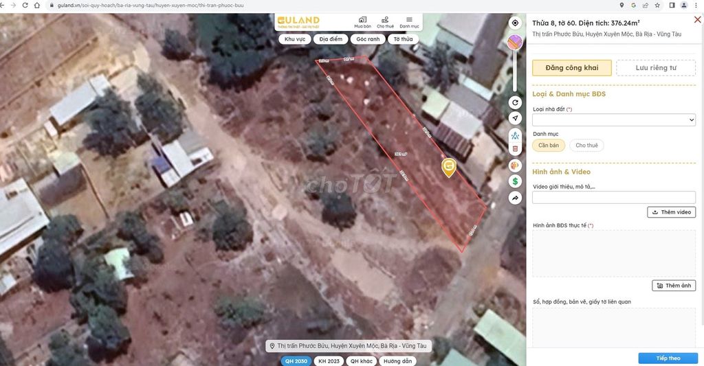This screenshot has width=704, height=366.
Task: Open the Danh mục hamburger menu
Action: 409,22
